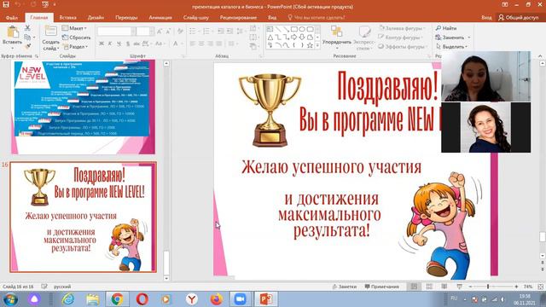Select the star shape in gallery
The width and height of the screenshot is (546, 307).
(x=310, y=45)
